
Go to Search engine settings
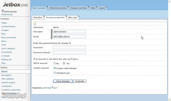8,83
